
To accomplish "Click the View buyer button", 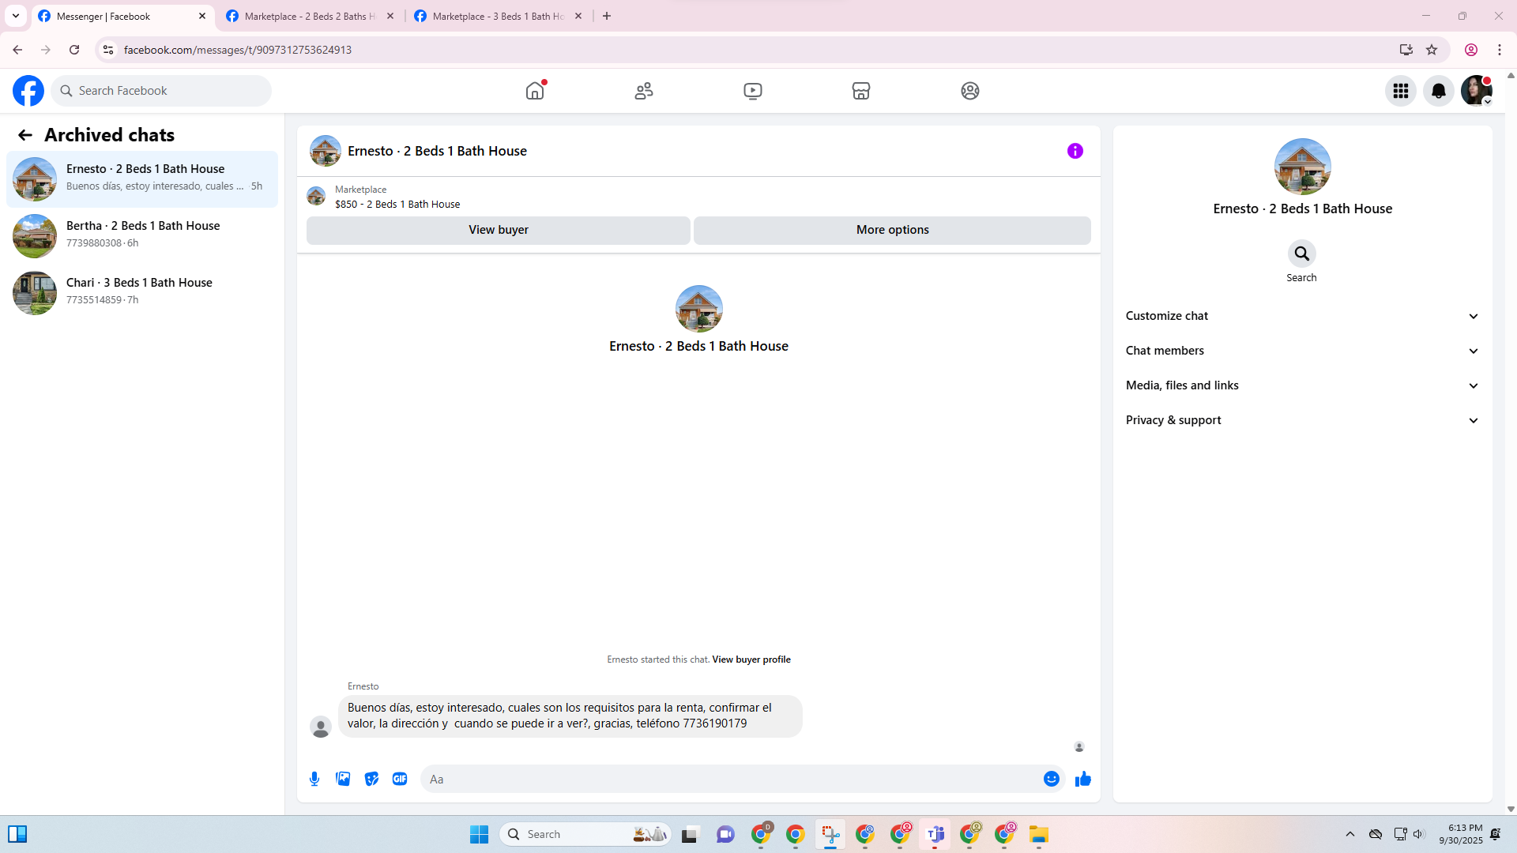I will click(498, 230).
